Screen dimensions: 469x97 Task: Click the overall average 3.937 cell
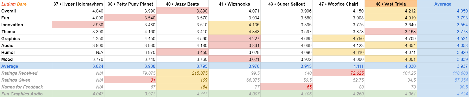(x=443, y=66)
